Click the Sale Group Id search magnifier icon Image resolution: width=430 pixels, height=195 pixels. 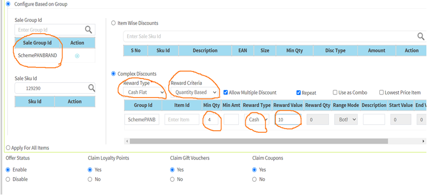[88, 30]
